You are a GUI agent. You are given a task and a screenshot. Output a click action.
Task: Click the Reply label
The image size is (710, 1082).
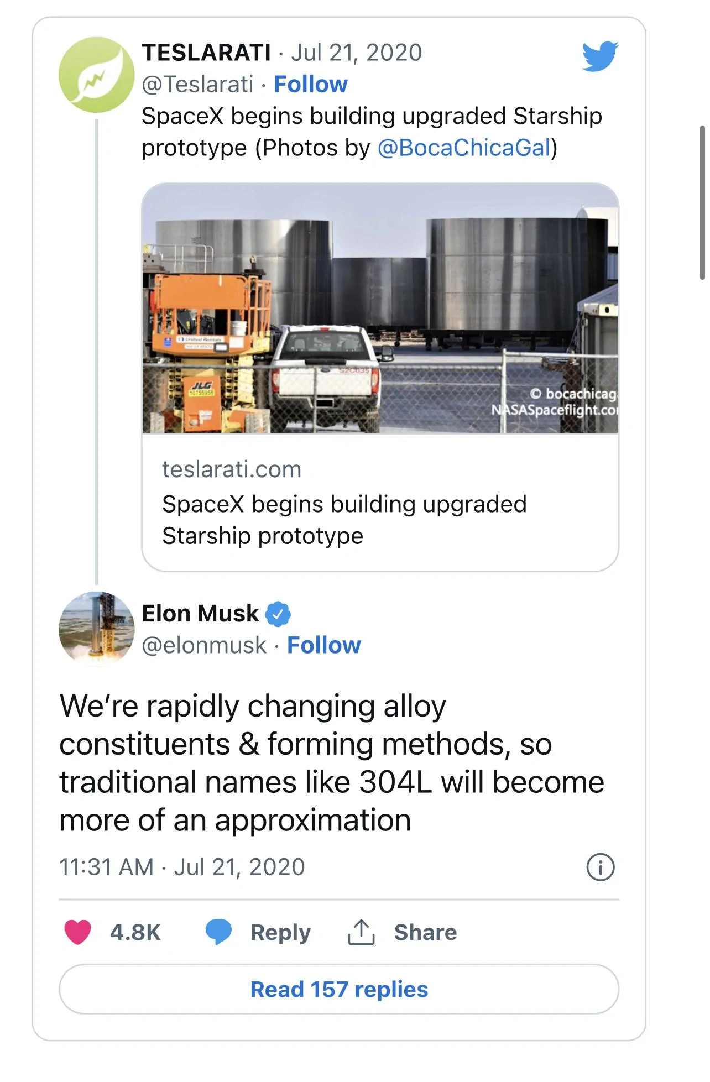pos(280,932)
